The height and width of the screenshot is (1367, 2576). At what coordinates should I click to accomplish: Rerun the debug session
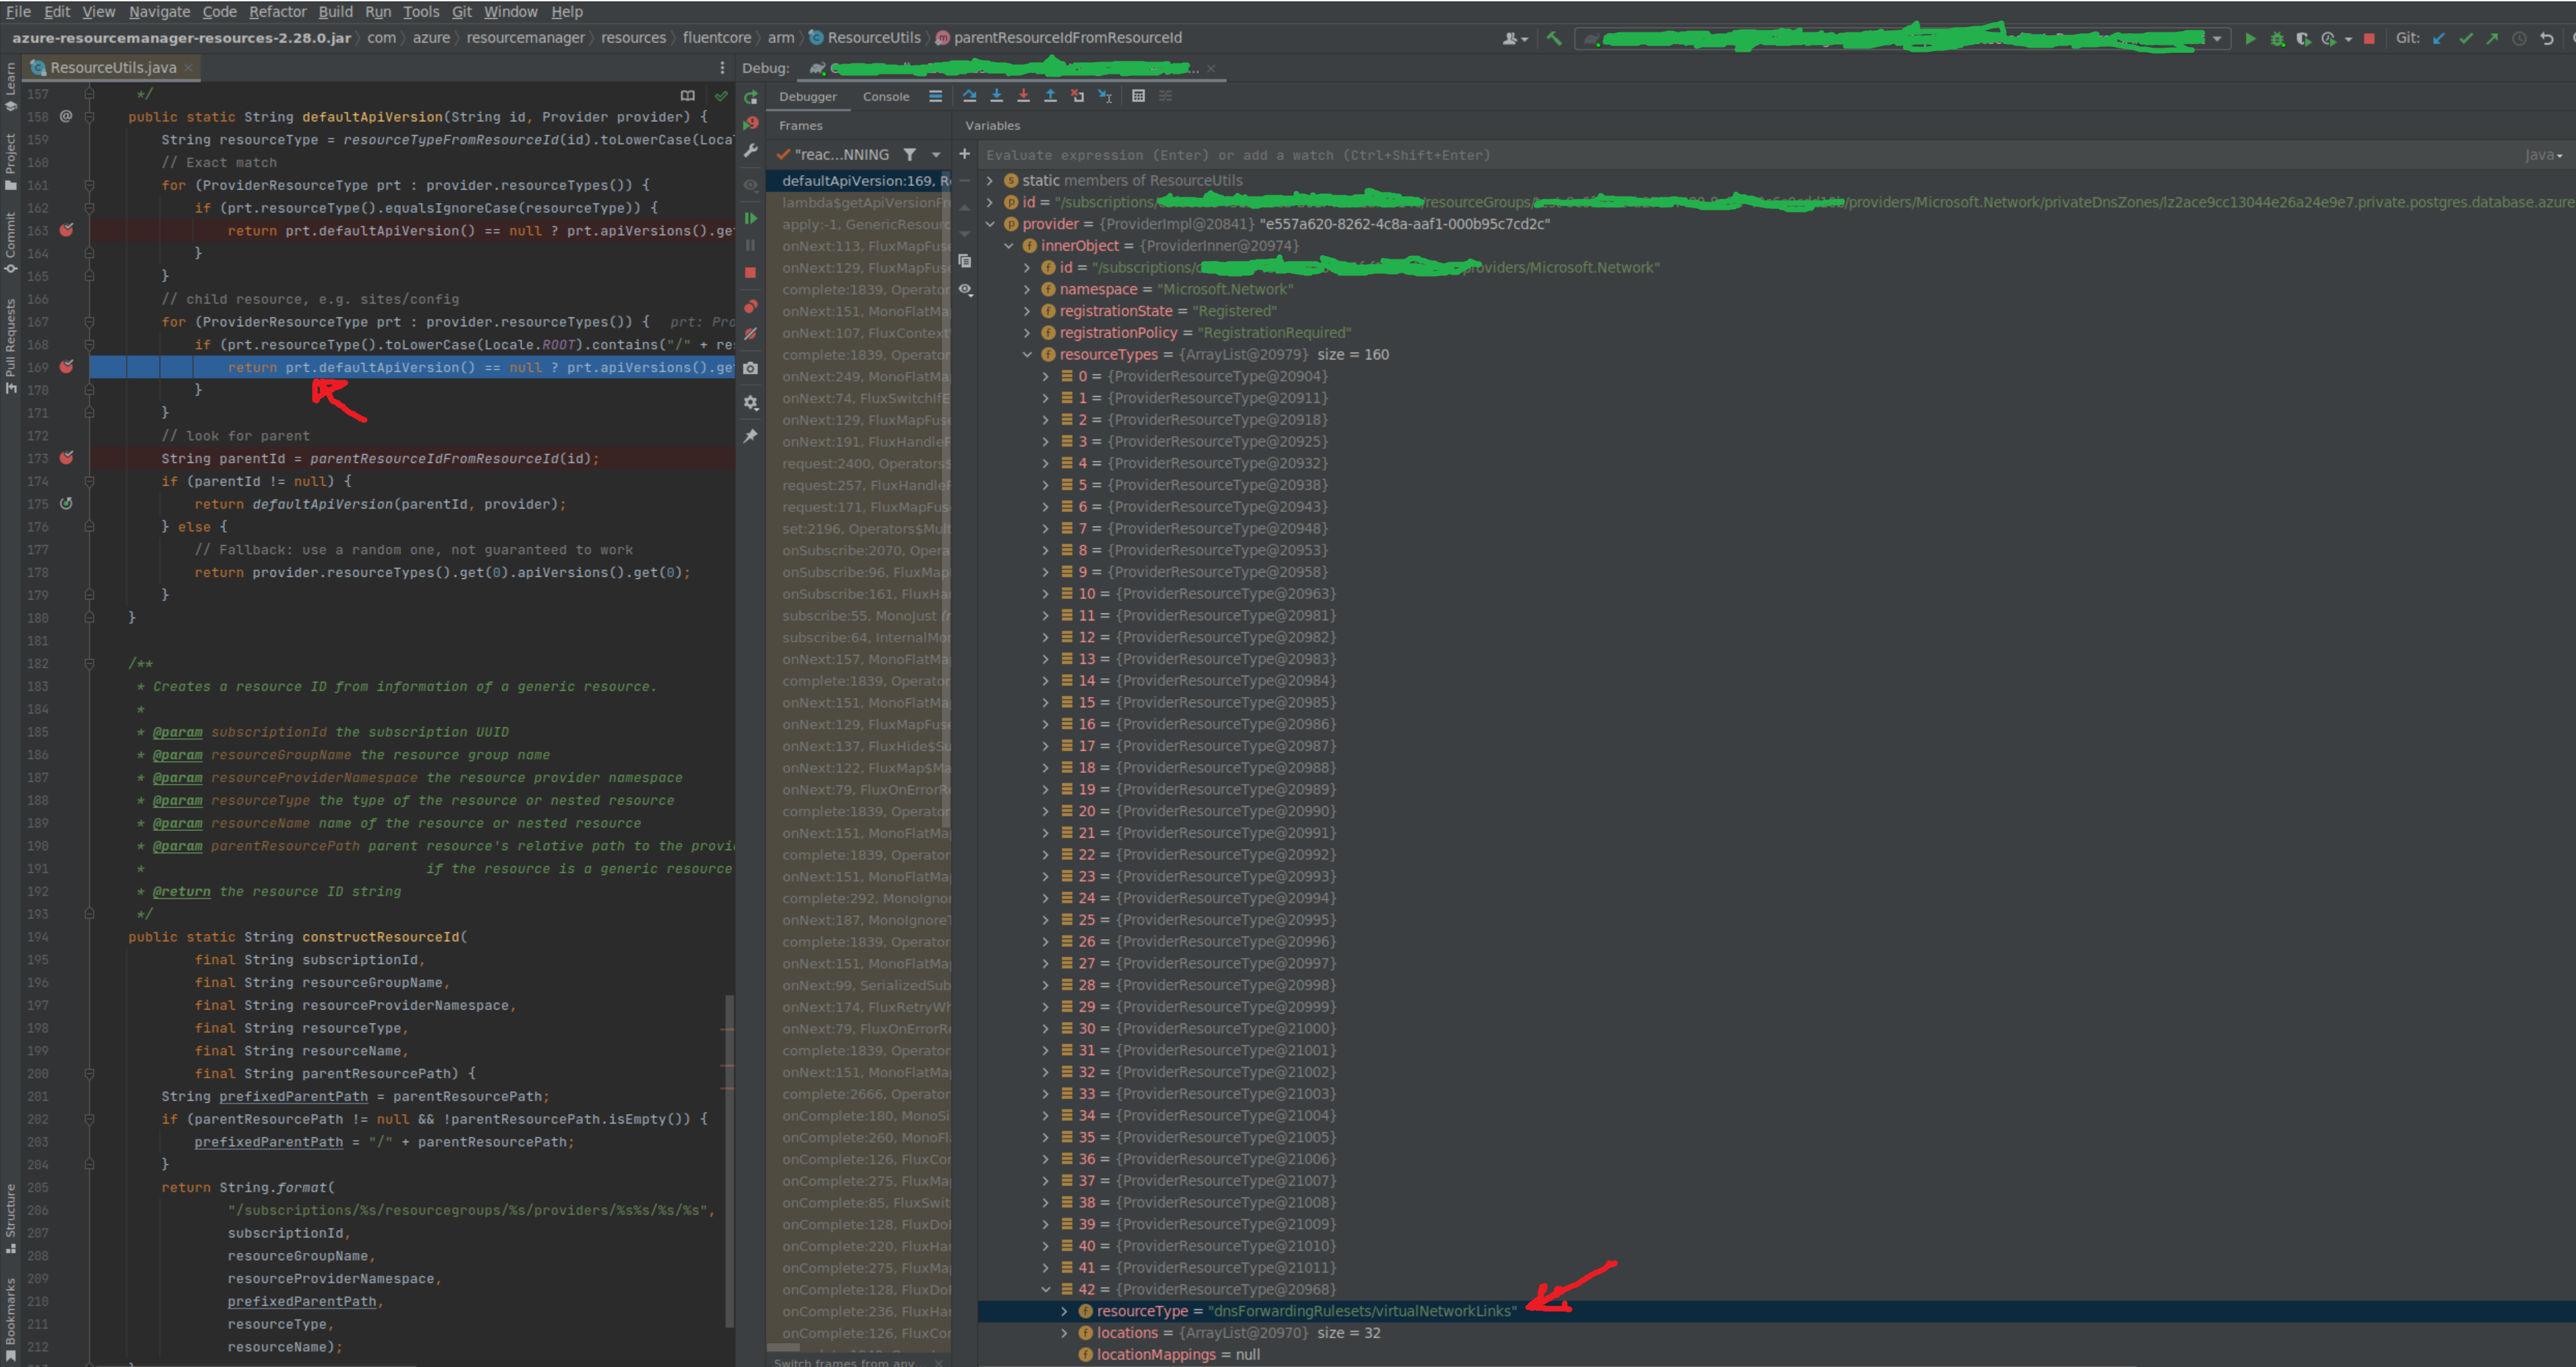tap(751, 97)
